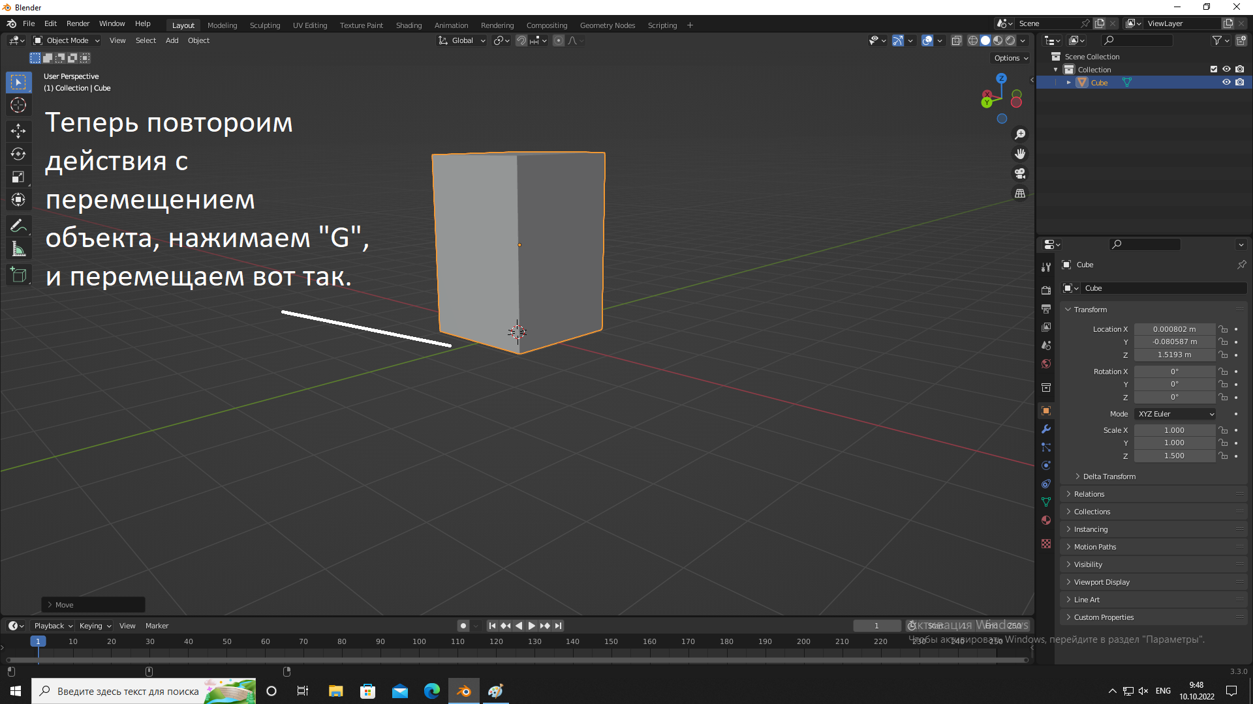The height and width of the screenshot is (704, 1253).
Task: Open the Tool properties tab
Action: [1046, 267]
